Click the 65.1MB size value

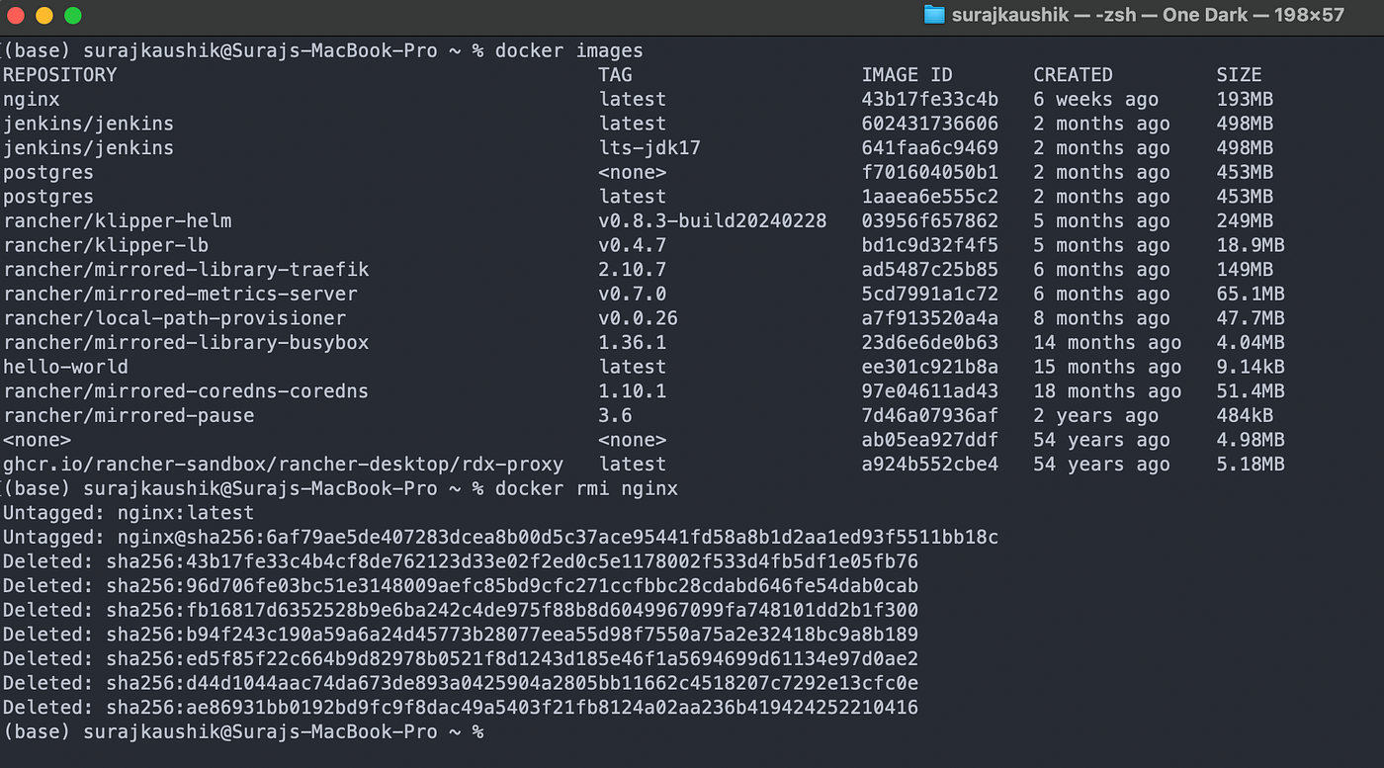pyautogui.click(x=1251, y=295)
